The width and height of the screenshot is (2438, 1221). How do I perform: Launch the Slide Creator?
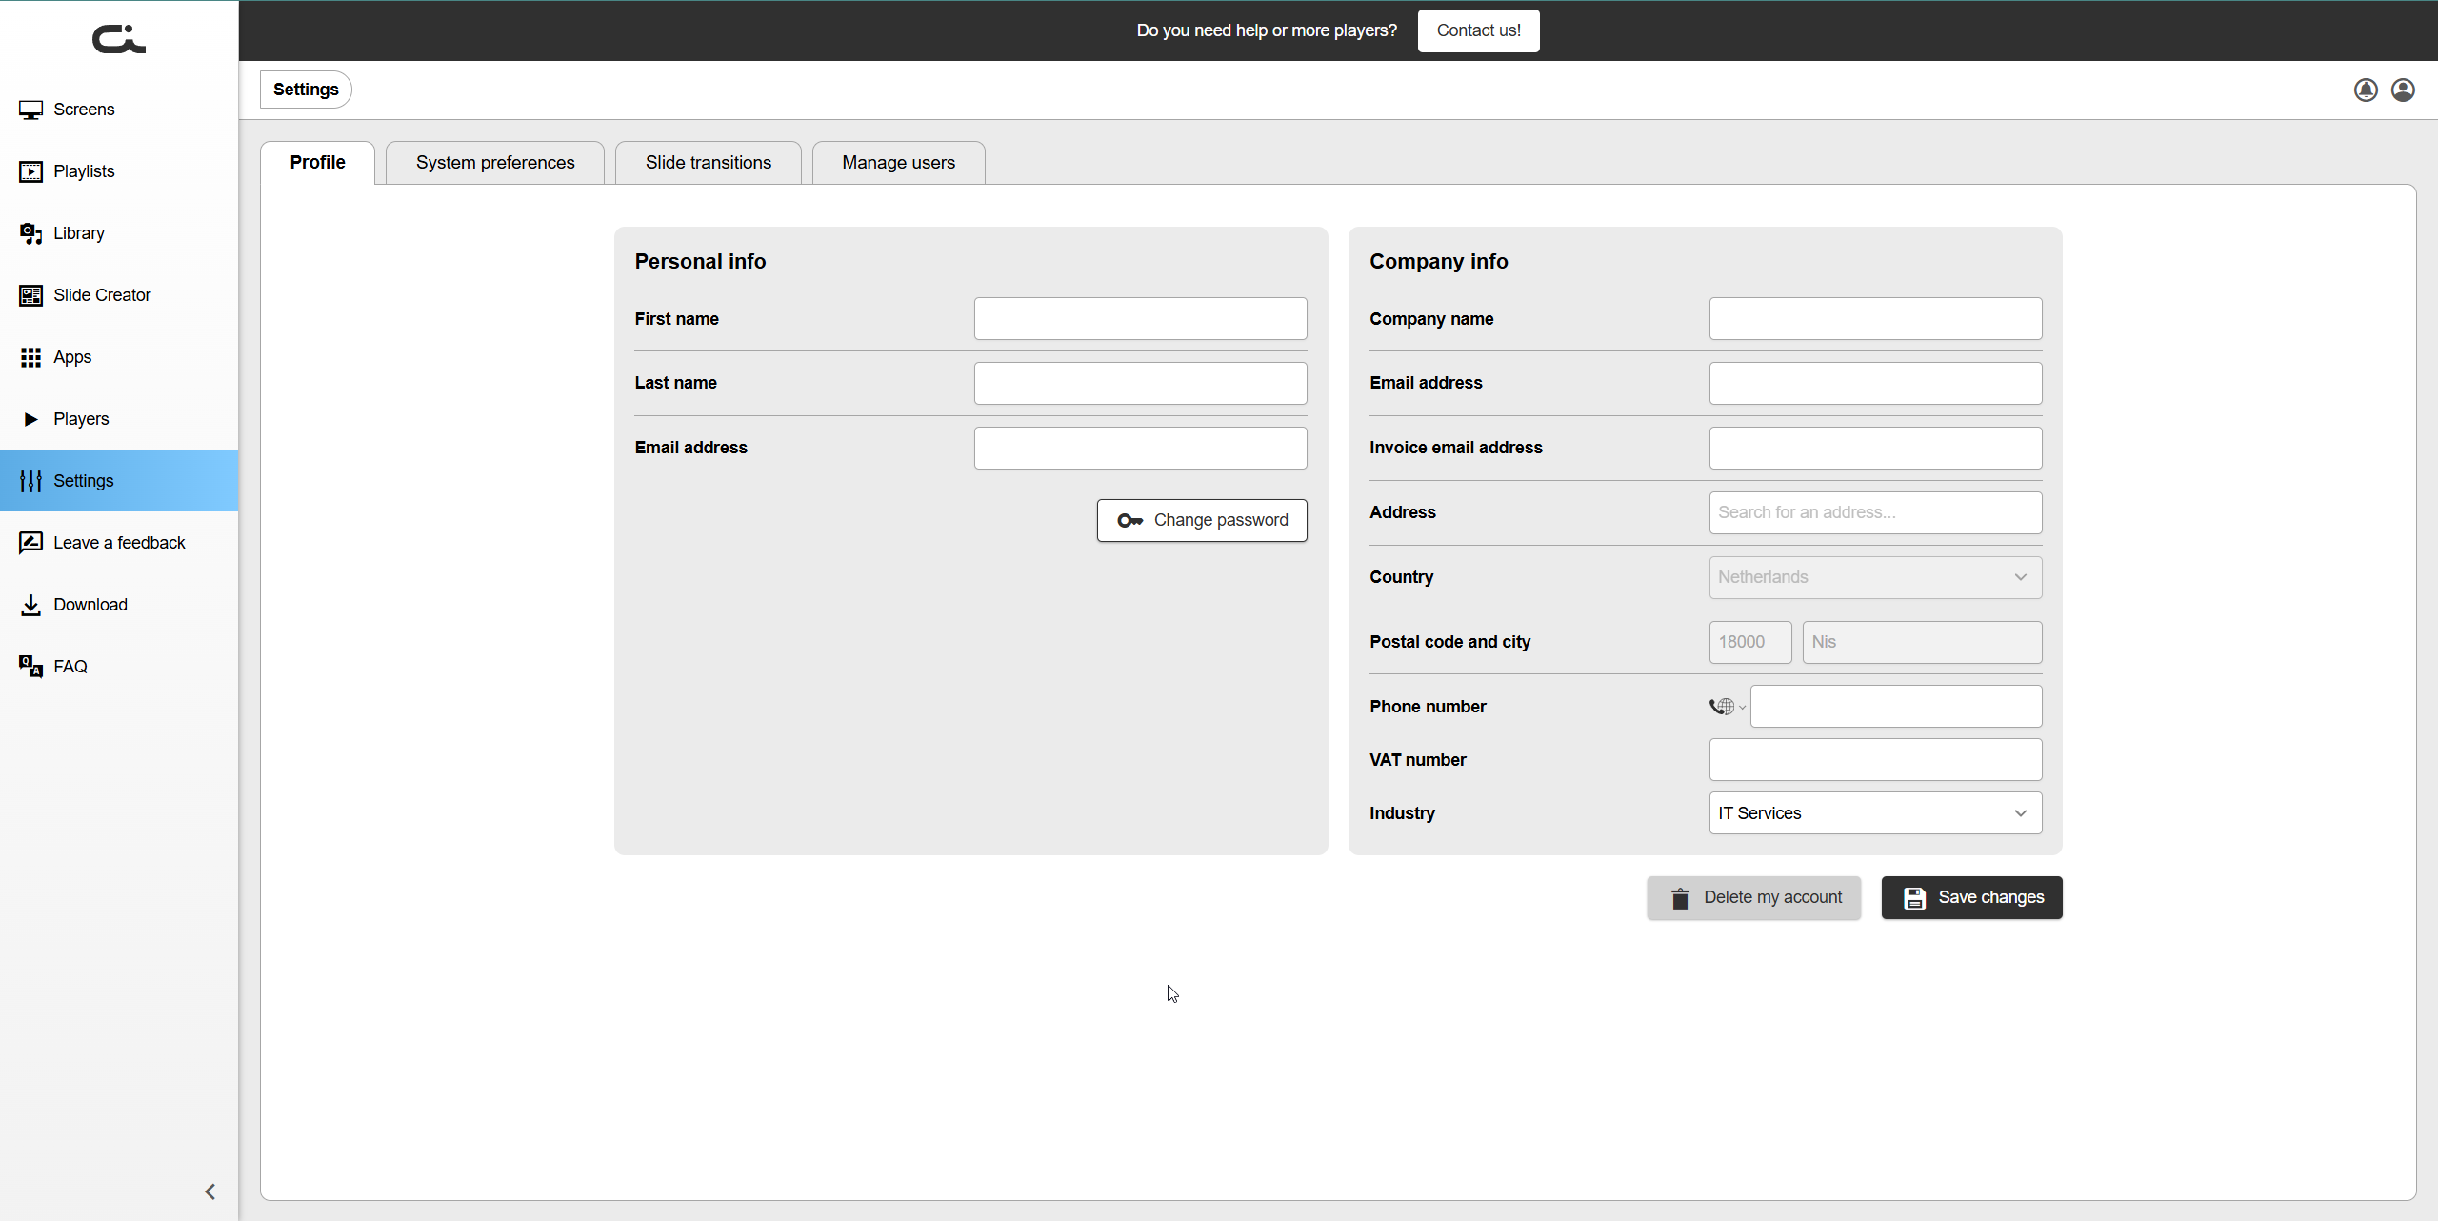pos(101,295)
